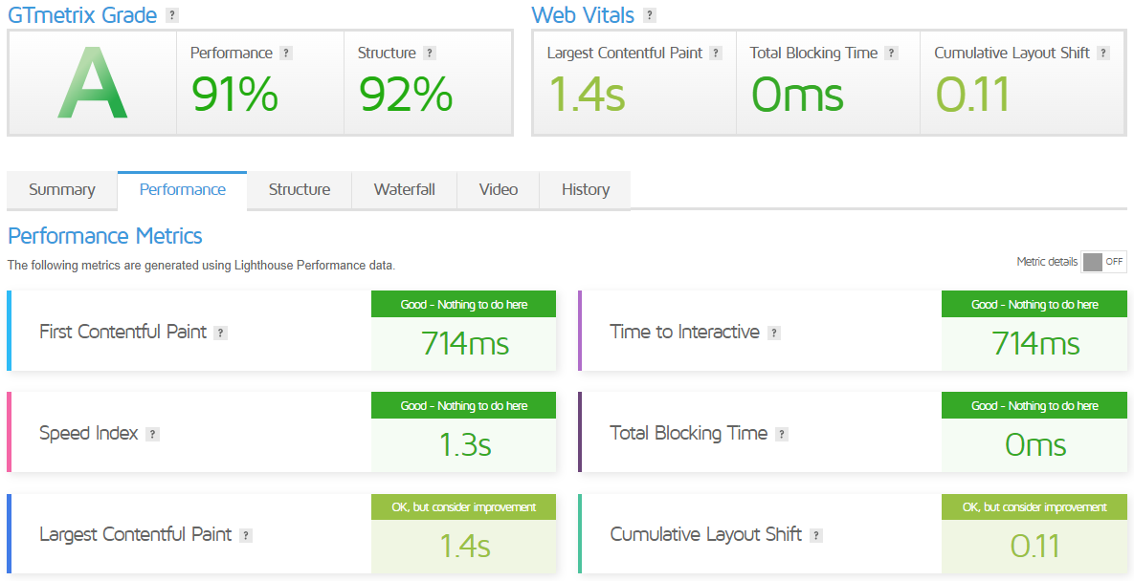1134x581 pixels.
Task: Open help for Largest Contentful Paint metric row
Action: coord(246,535)
